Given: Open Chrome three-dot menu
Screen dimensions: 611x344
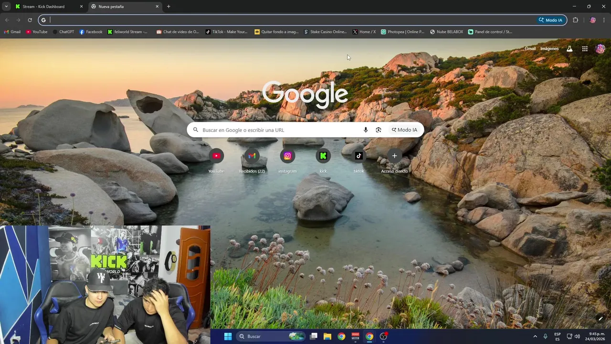Looking at the screenshot, I should coord(604,20).
